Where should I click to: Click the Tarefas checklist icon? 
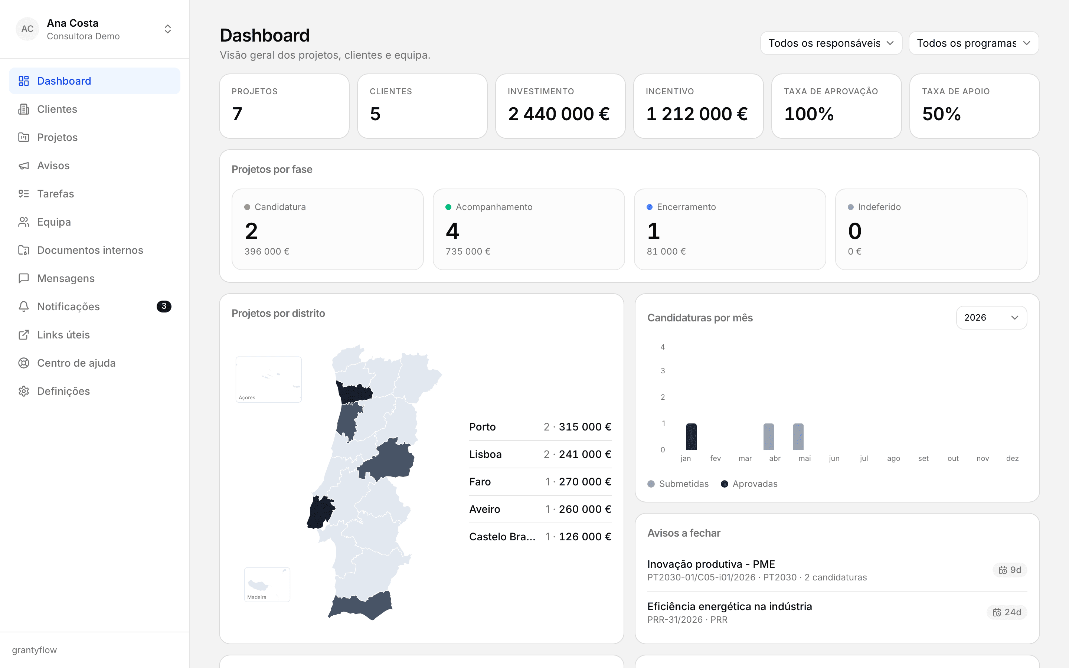24,194
